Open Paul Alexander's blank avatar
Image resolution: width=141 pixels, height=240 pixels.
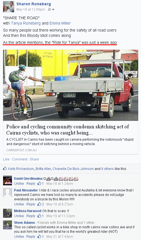point(8,192)
